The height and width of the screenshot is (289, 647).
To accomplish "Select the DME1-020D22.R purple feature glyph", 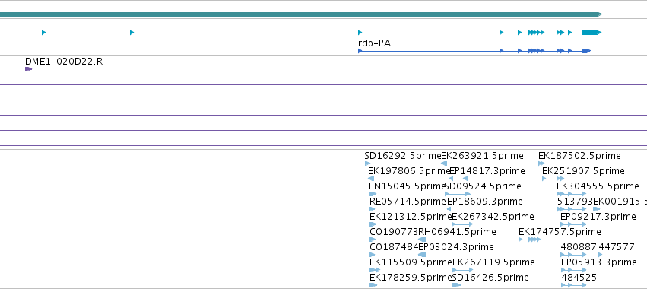I will [x=28, y=69].
